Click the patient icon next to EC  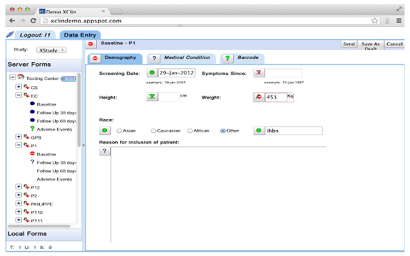click(26, 95)
